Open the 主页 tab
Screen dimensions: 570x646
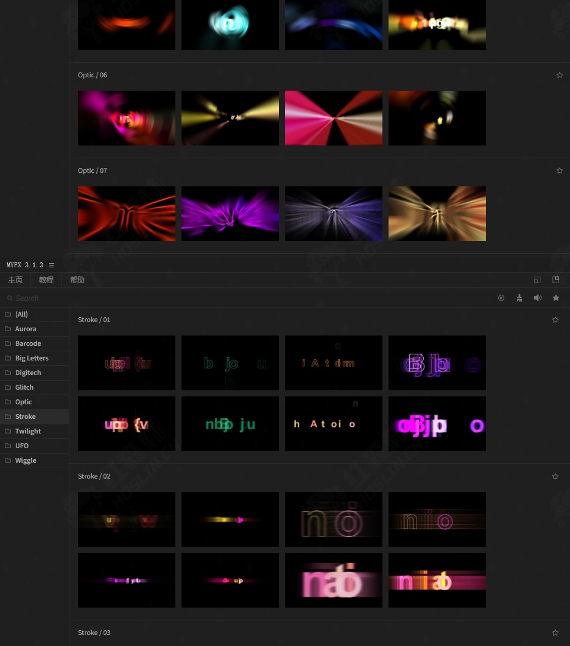click(15, 280)
